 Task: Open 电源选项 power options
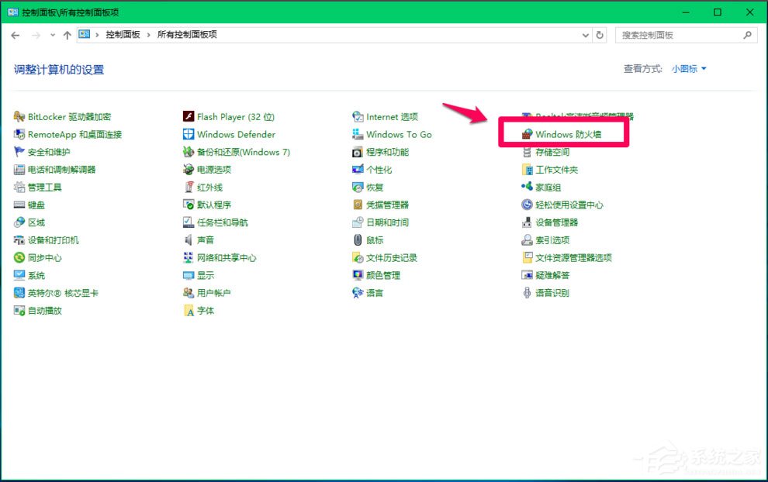pyautogui.click(x=215, y=169)
